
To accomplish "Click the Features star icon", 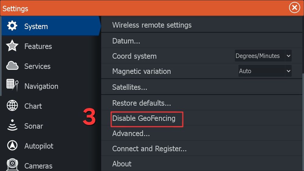I will tap(12, 46).
